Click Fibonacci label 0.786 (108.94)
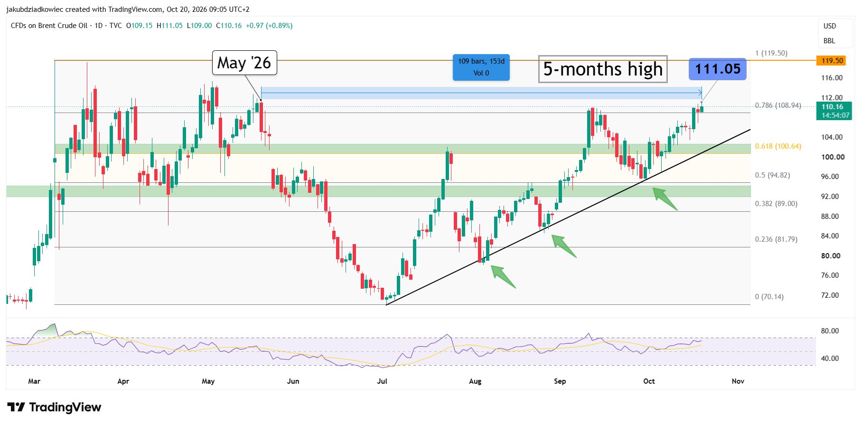Screen dimensions: 861x425 tap(778, 105)
